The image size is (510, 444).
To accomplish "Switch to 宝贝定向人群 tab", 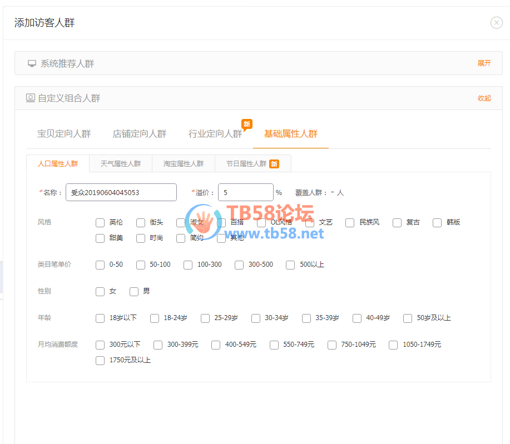I will tap(64, 134).
